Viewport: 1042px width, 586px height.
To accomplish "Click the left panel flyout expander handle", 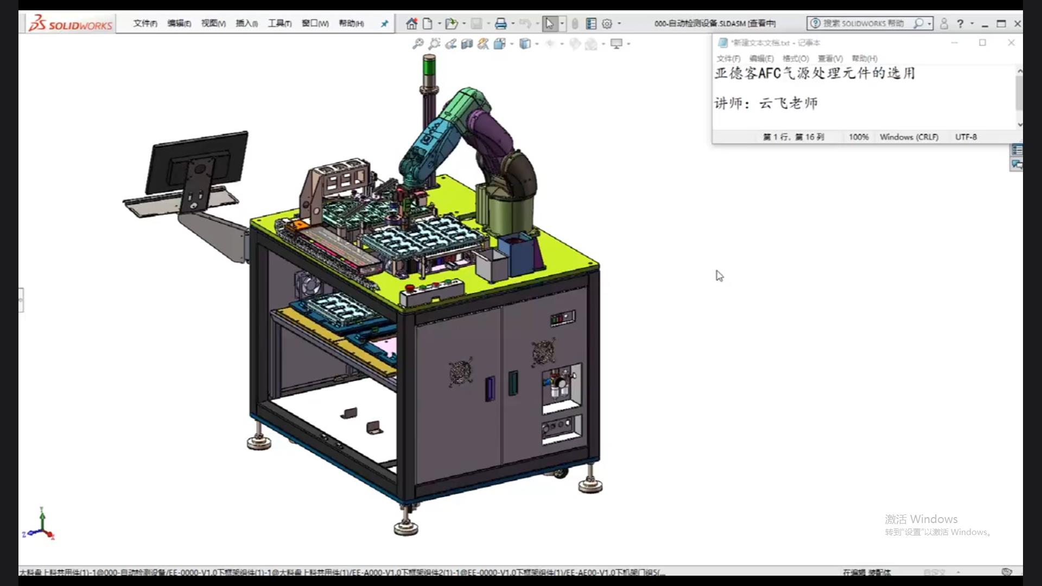I will 21,300.
